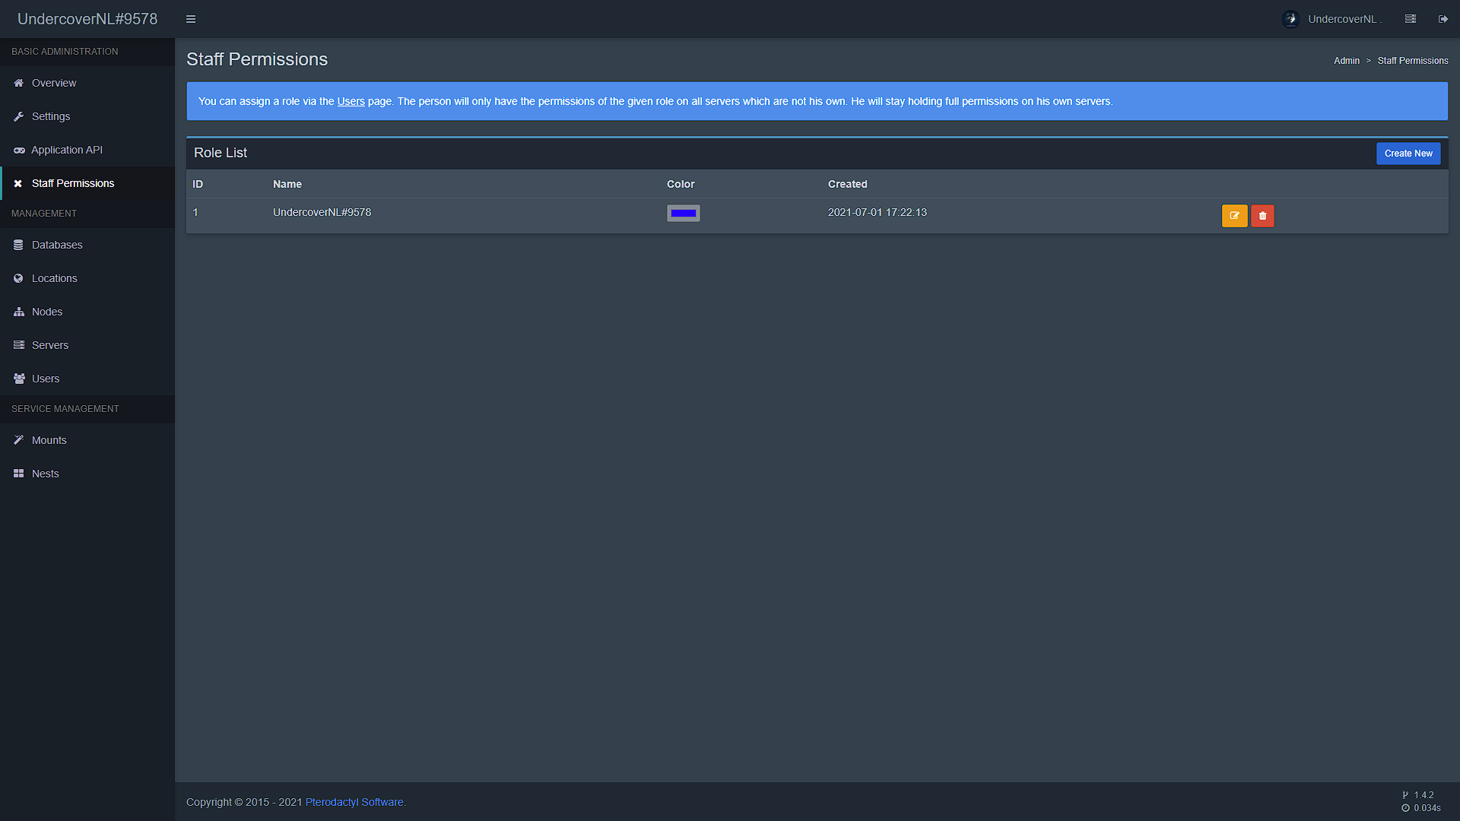
Task: Click the Admin breadcrumb link
Action: (x=1346, y=61)
